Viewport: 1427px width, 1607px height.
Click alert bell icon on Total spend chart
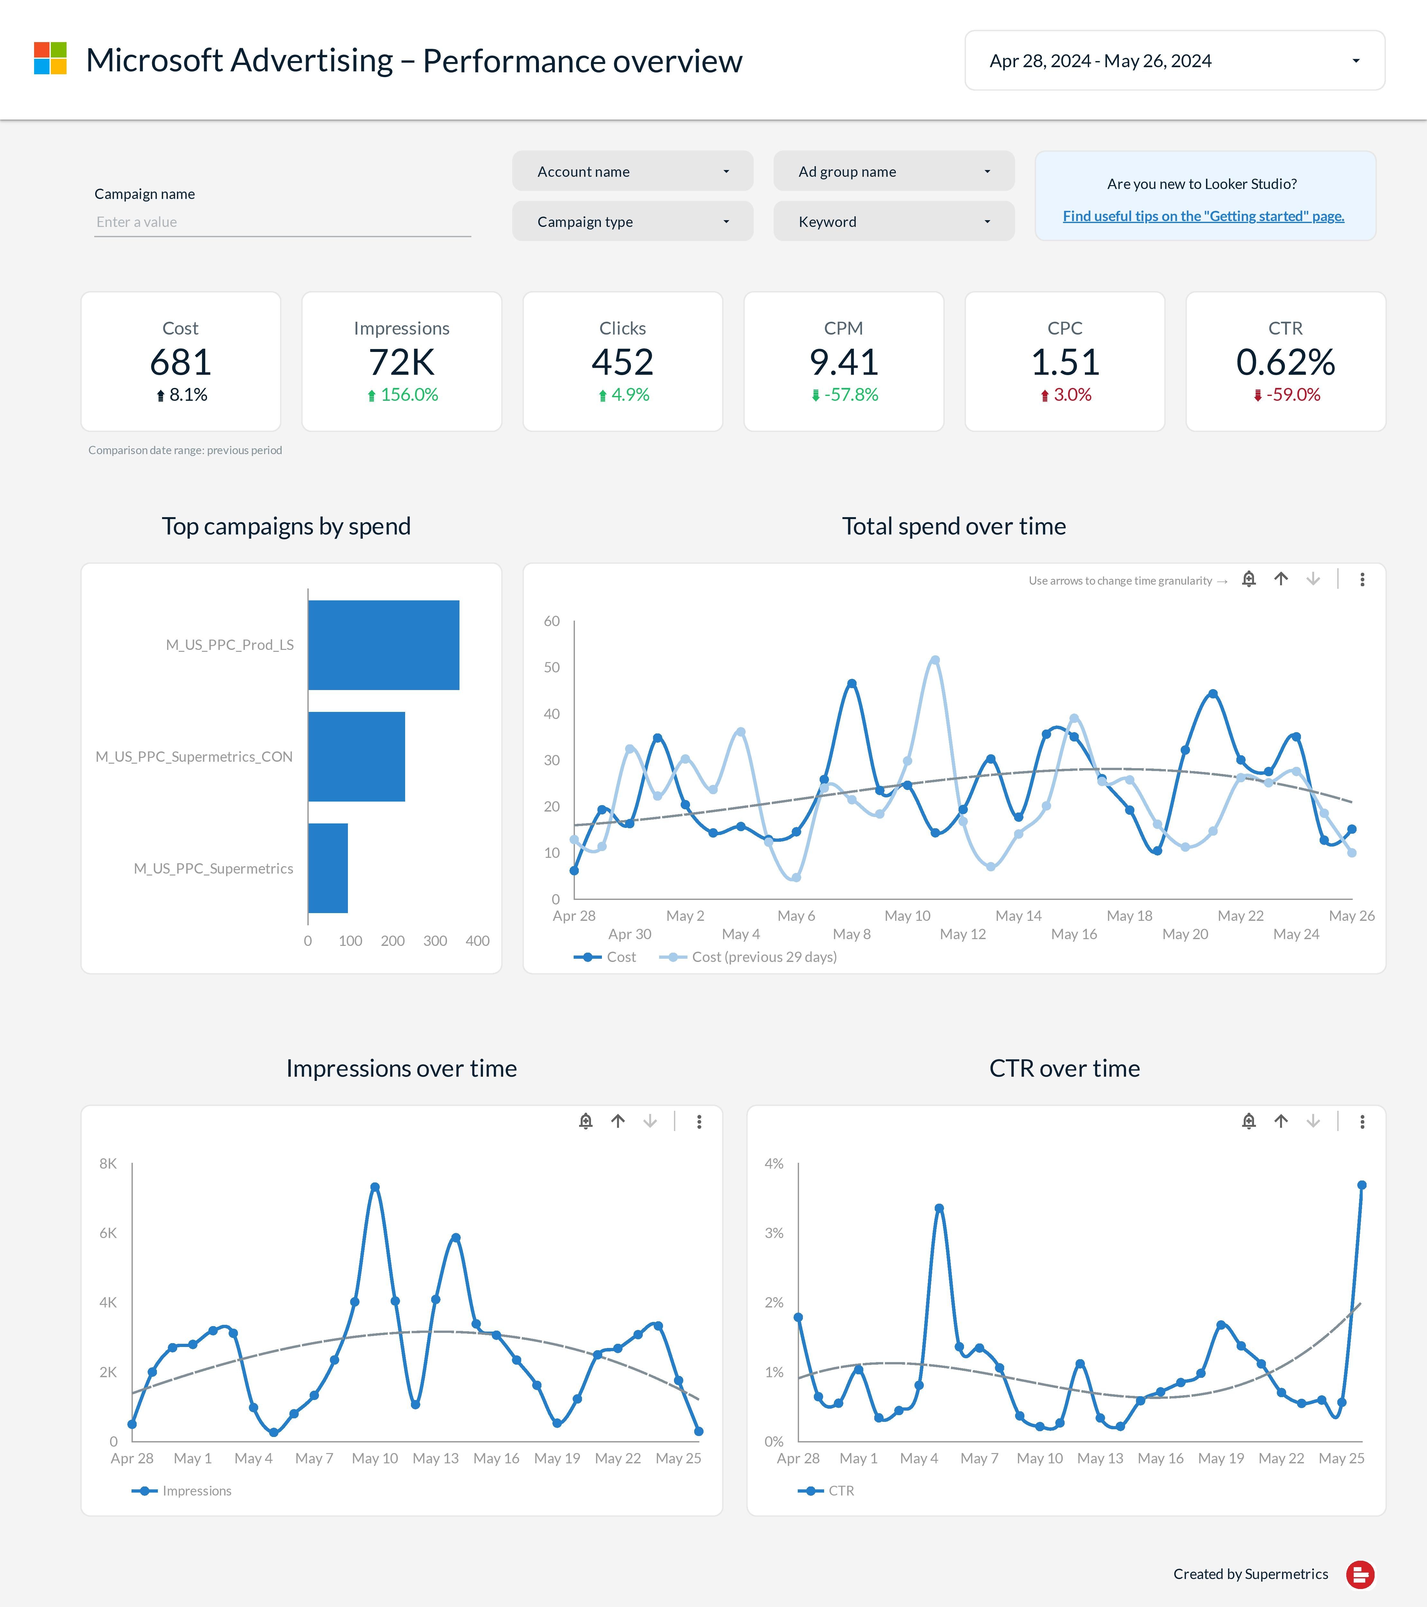(x=1249, y=579)
